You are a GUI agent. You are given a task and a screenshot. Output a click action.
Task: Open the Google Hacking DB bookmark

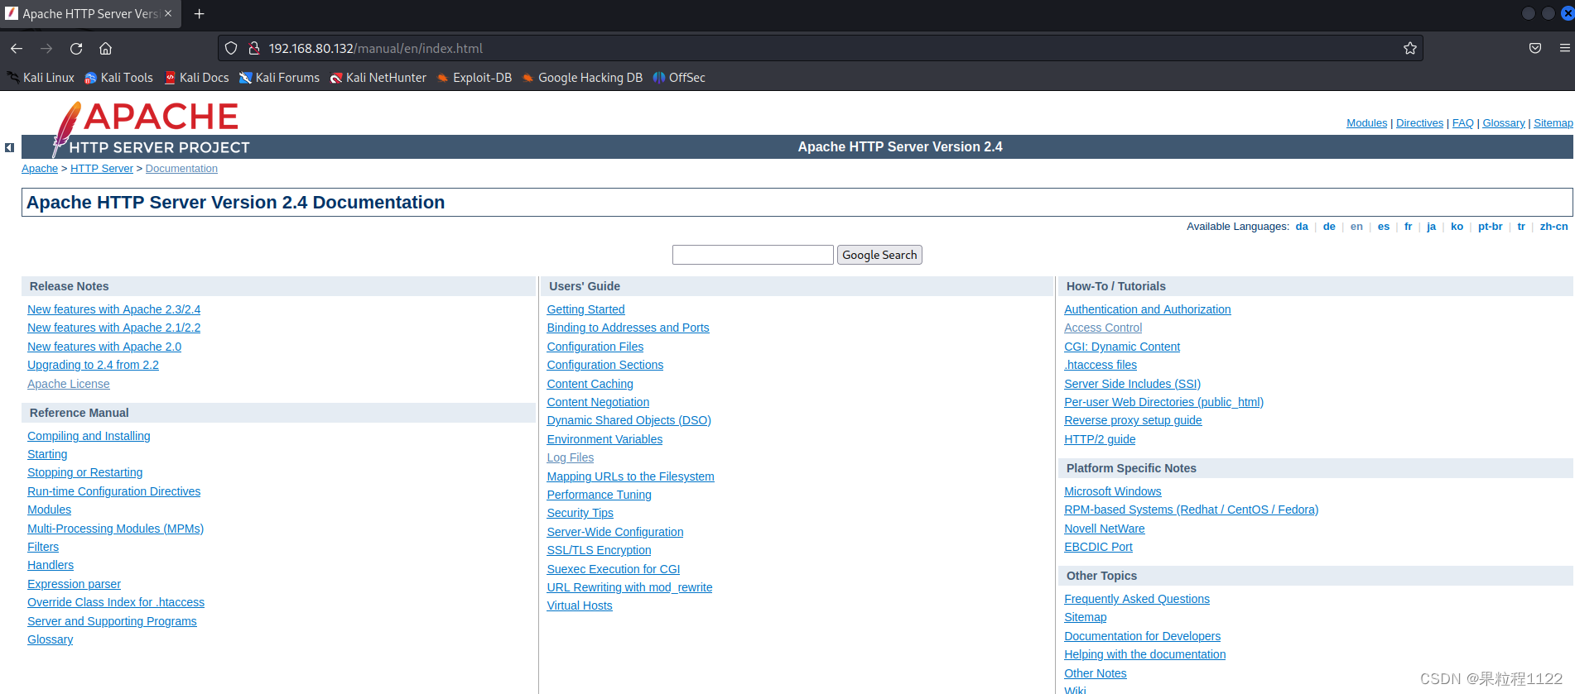[582, 78]
